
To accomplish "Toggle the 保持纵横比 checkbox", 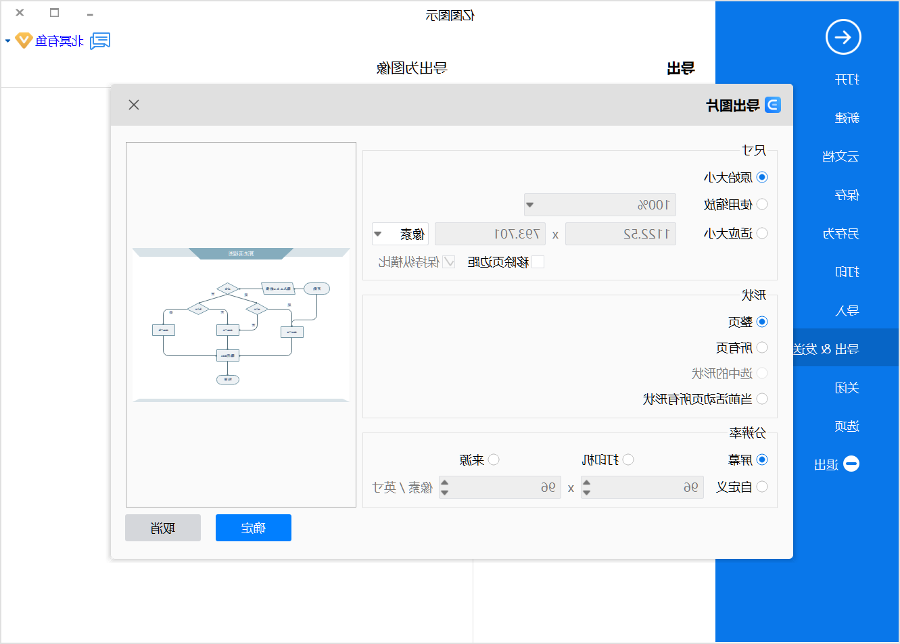I will 449,262.
